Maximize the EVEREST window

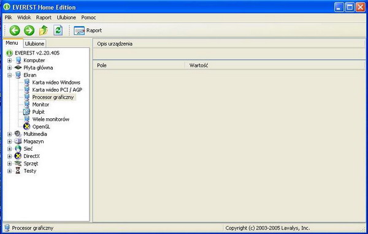pyautogui.click(x=350, y=7)
